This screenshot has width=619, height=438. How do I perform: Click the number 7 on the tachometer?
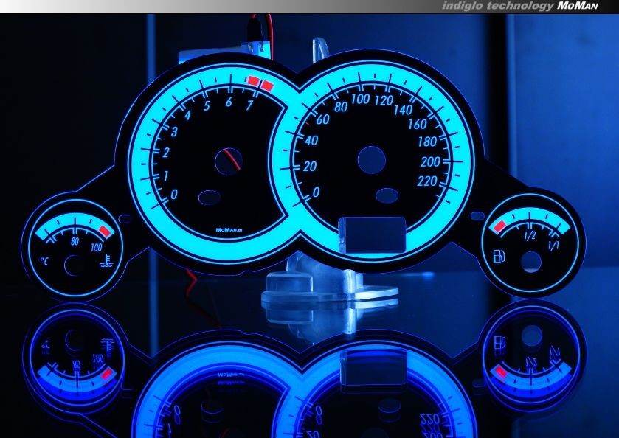coord(249,105)
